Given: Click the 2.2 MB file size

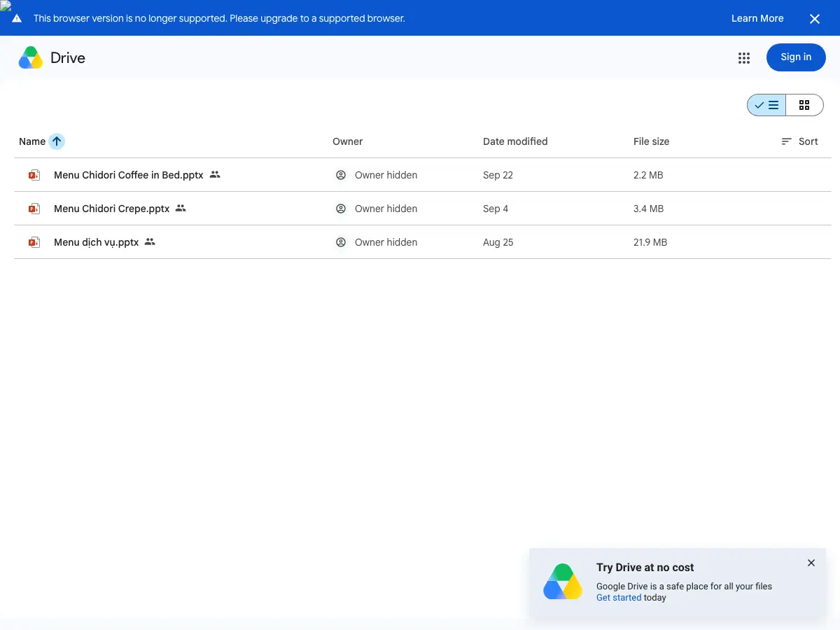Looking at the screenshot, I should (648, 175).
